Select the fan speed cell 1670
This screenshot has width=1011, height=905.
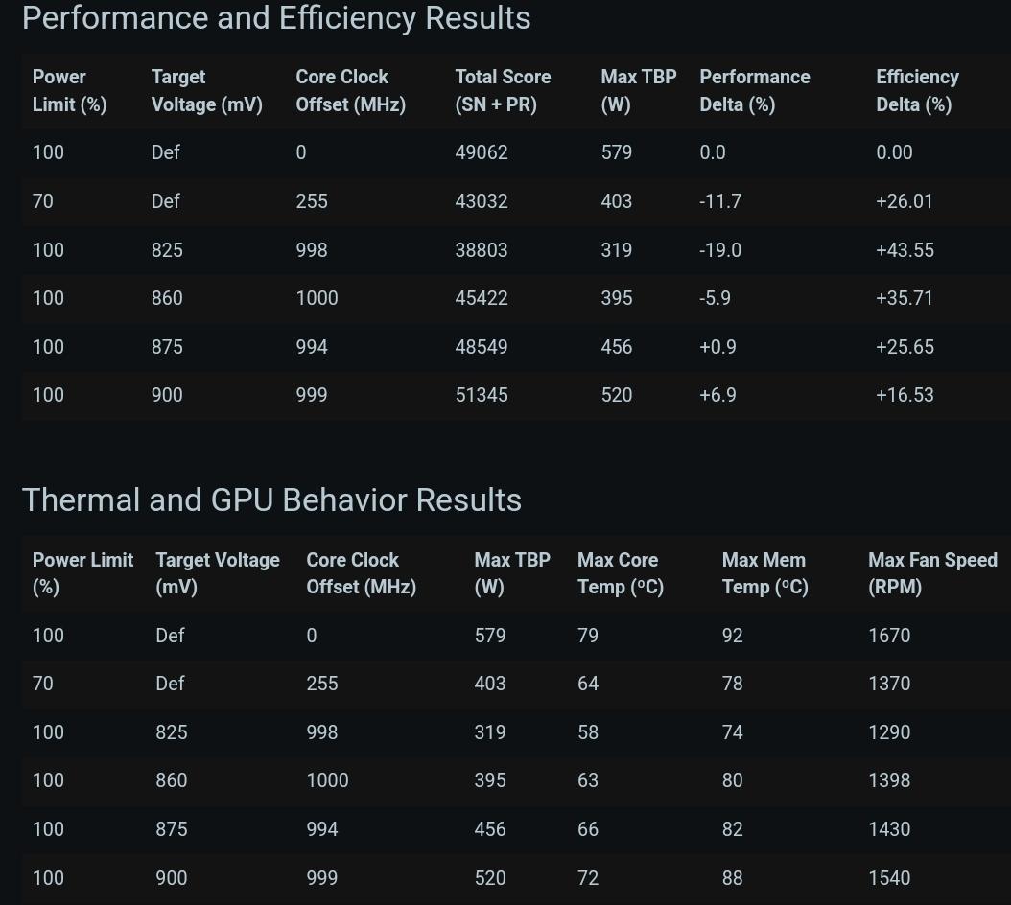point(889,636)
